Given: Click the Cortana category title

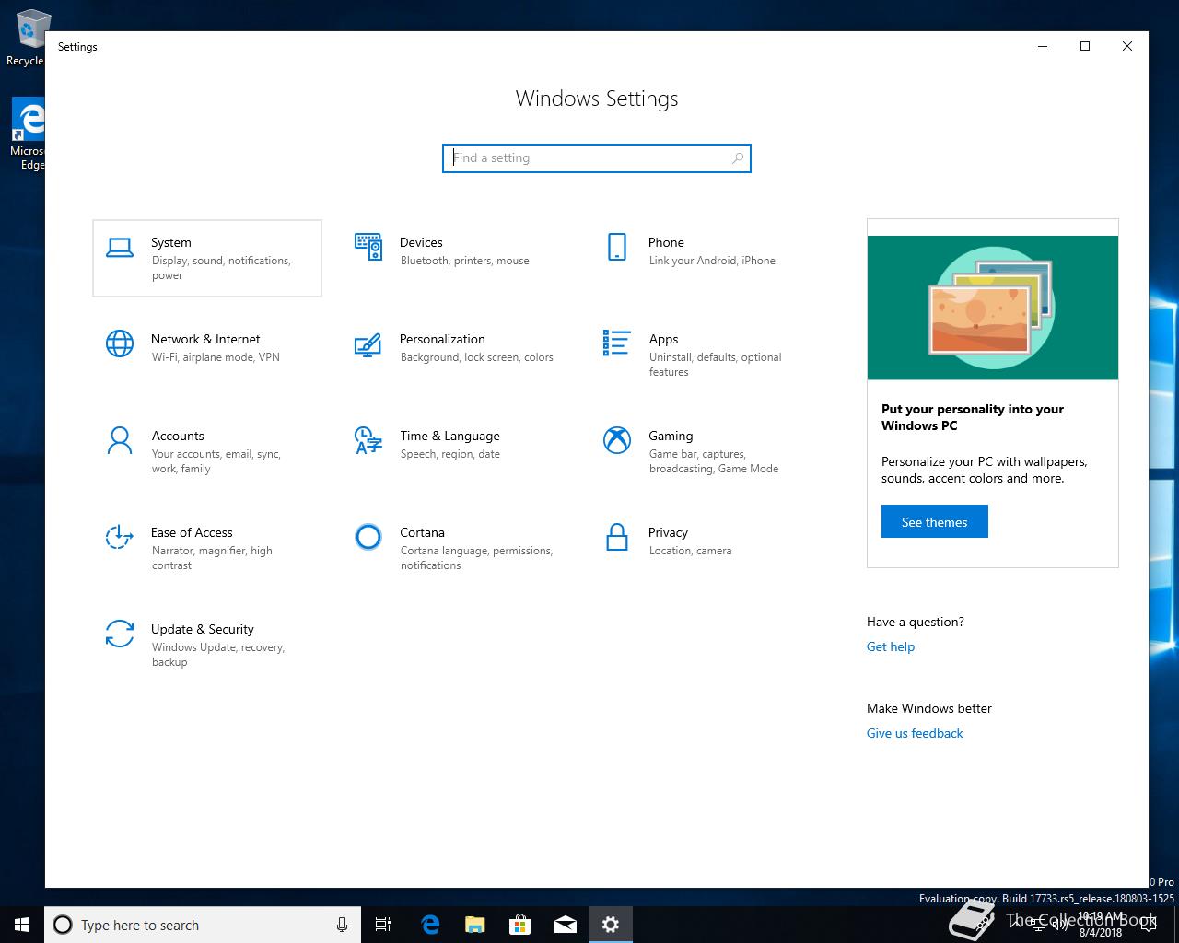Looking at the screenshot, I should tap(422, 532).
